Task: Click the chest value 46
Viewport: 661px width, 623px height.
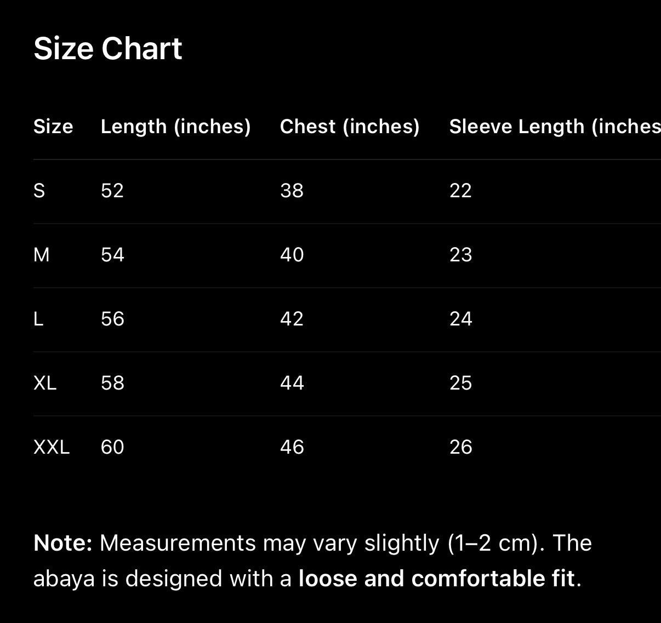Action: [x=292, y=447]
